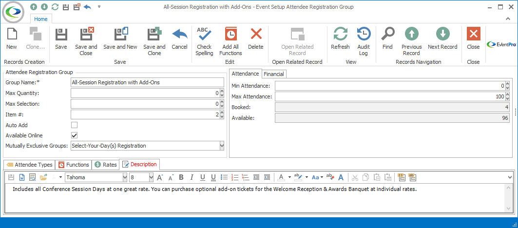
Task: Click the Find magnifier icon
Action: (387, 34)
